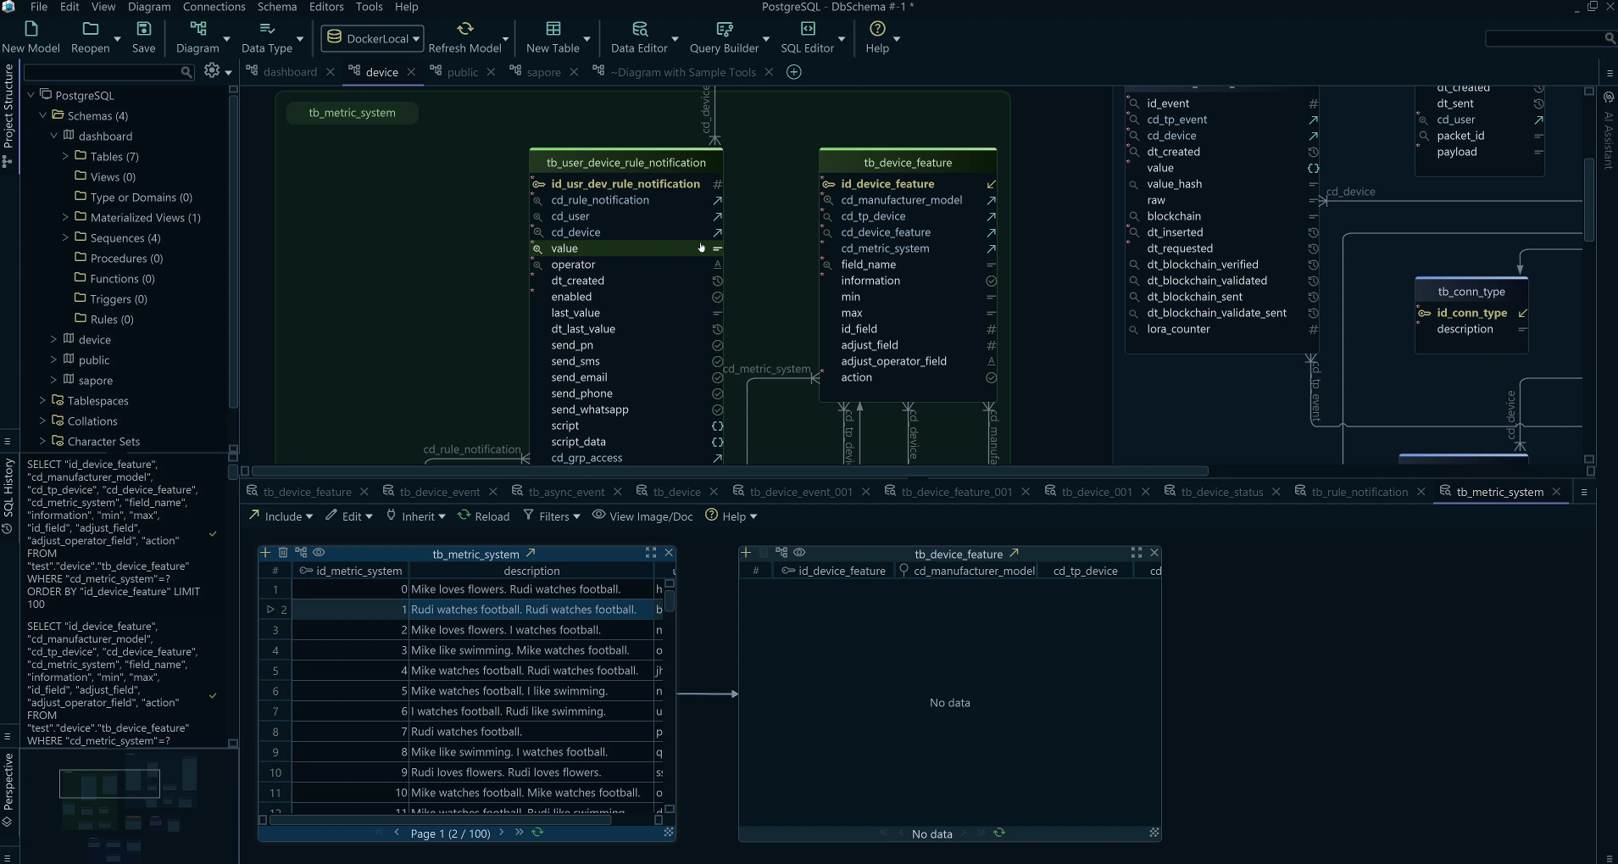Image resolution: width=1618 pixels, height=864 pixels.
Task: Open the Filters dropdown
Action: 552,516
